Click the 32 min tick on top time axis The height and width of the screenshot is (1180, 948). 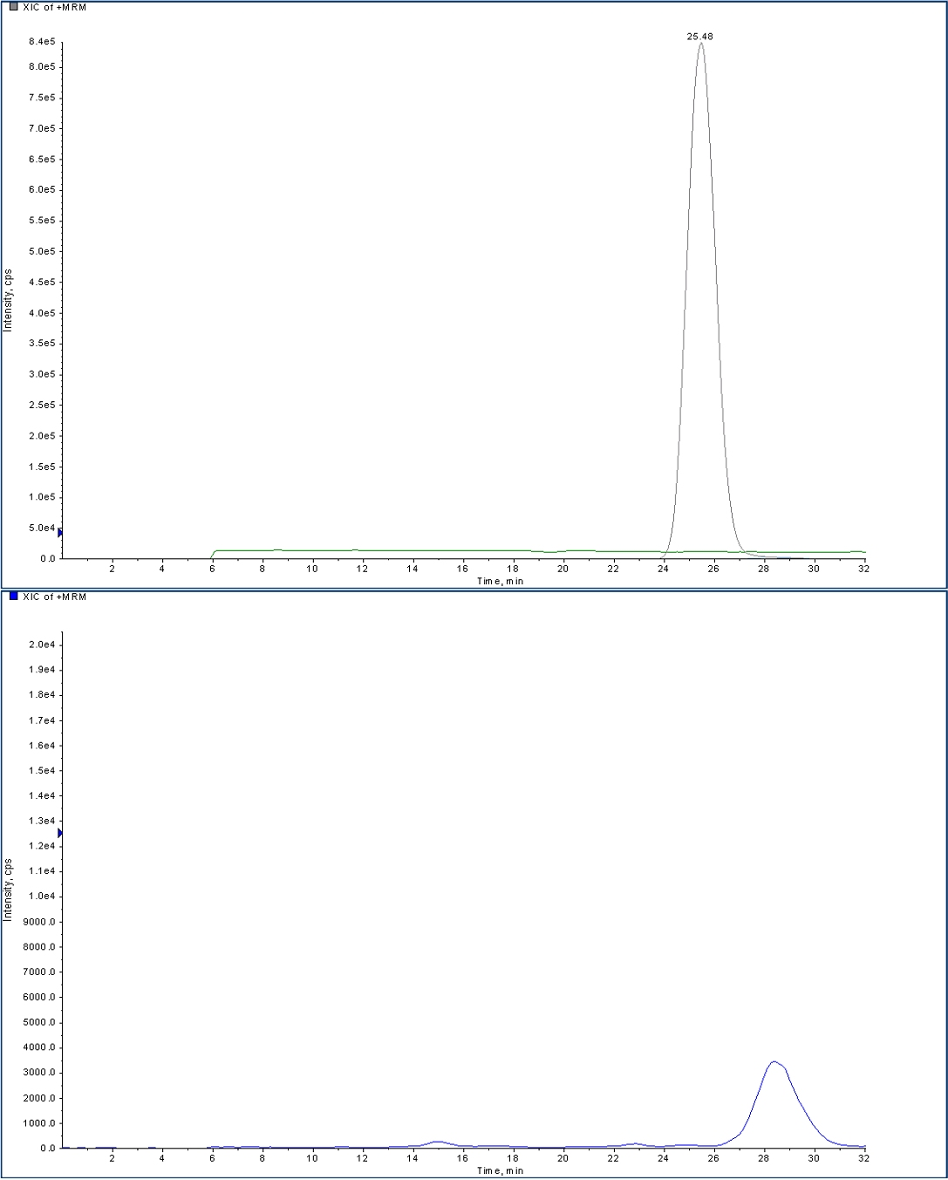pyautogui.click(x=863, y=569)
